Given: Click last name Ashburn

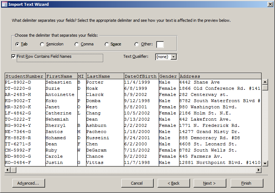Looking at the screenshot, I should coord(96,125).
